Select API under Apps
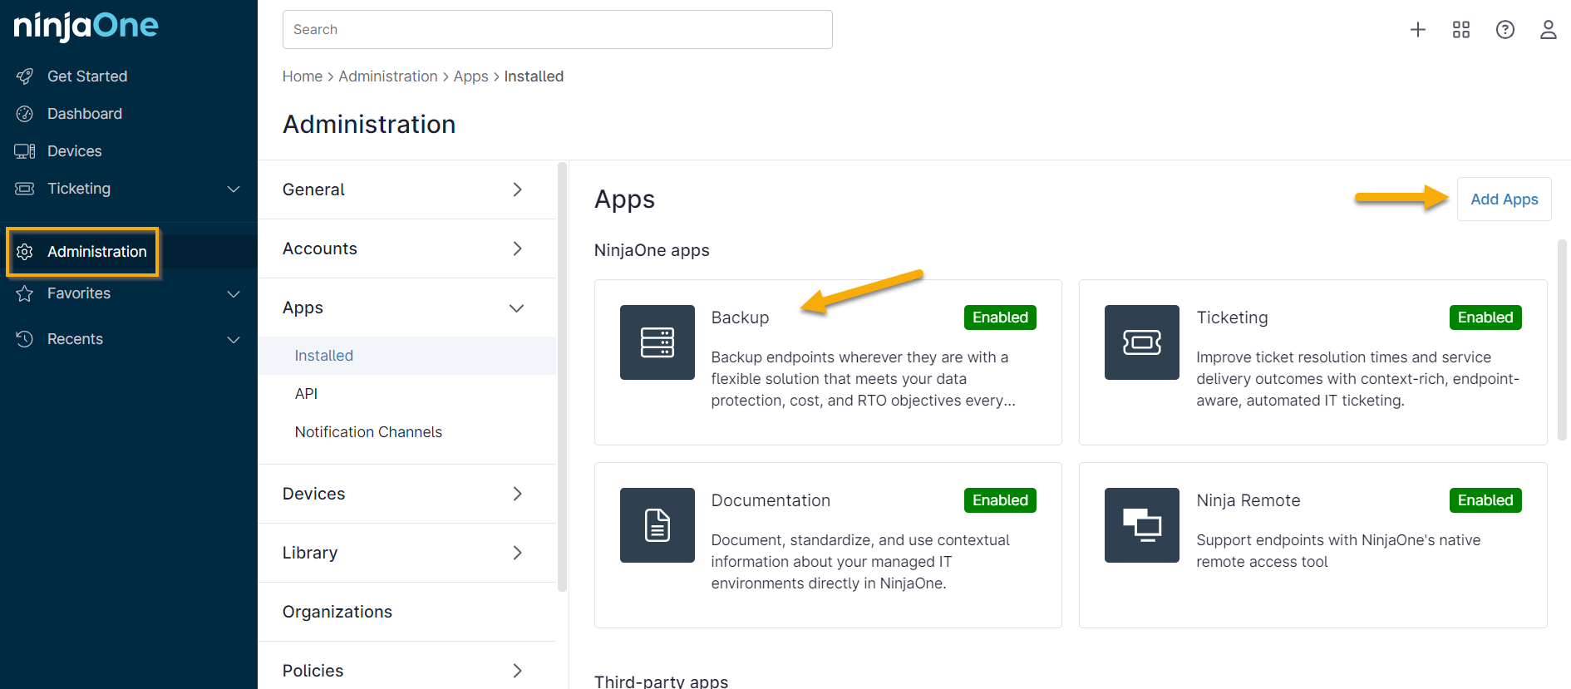This screenshot has height=689, width=1571. [x=306, y=394]
